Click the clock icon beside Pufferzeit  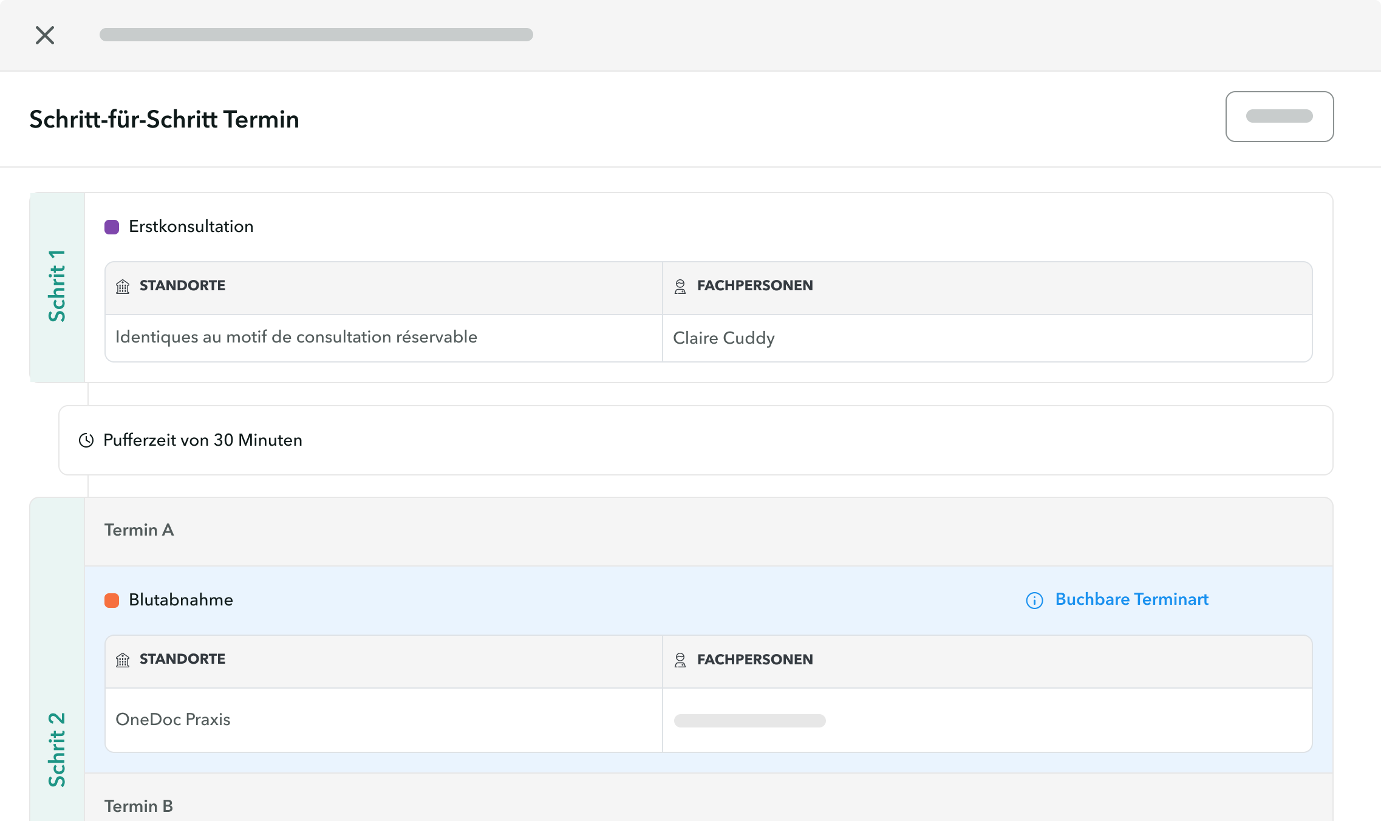coord(86,440)
